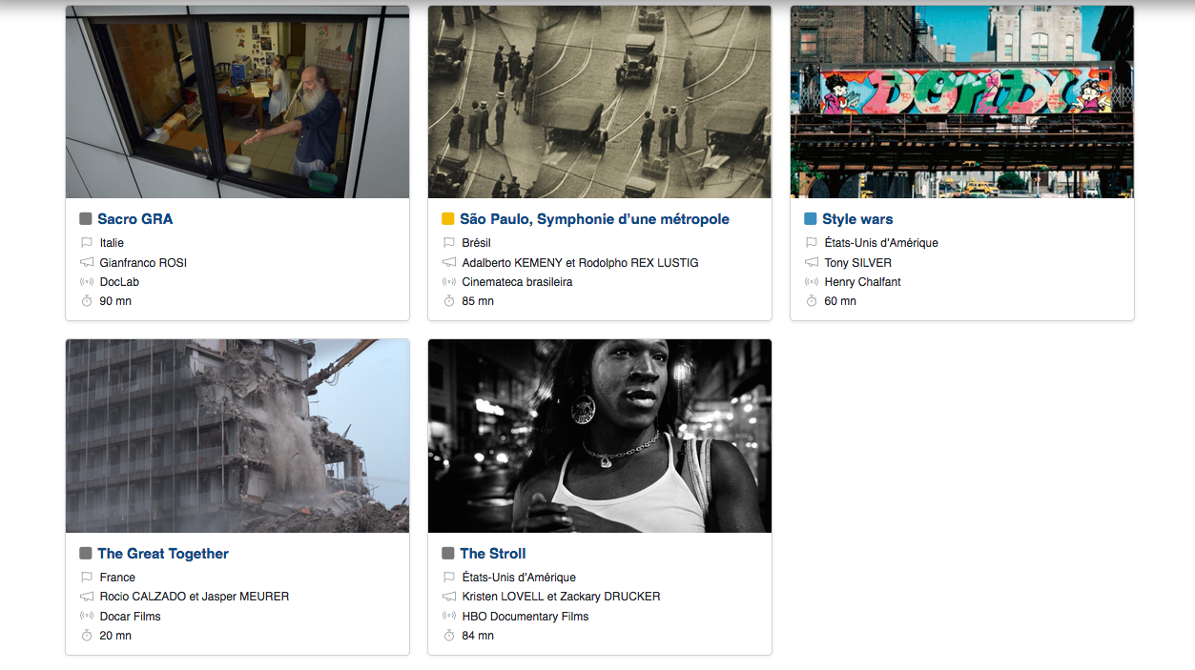Screen dimensions: 1195x670
Task: Click the stopwatch icon next to 20 mn
Action: [87, 636]
